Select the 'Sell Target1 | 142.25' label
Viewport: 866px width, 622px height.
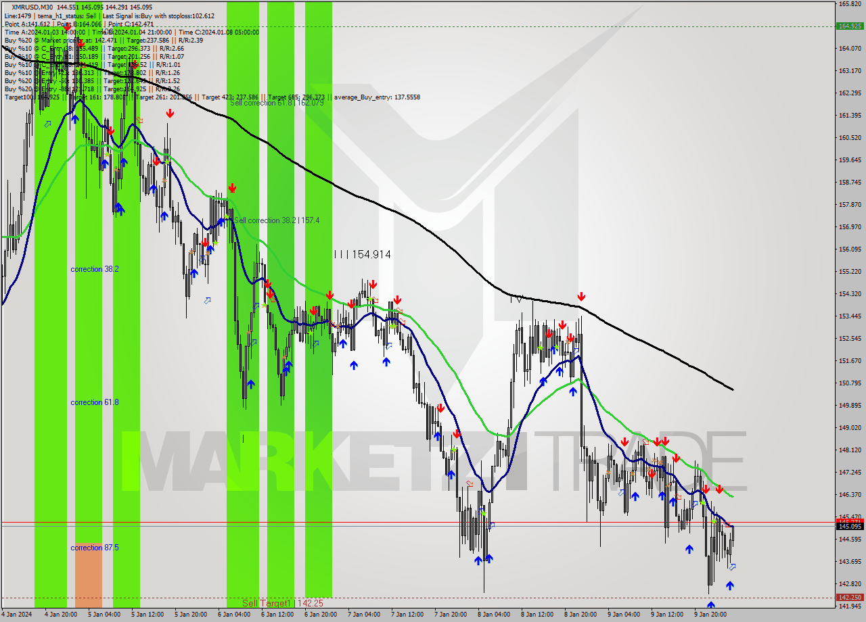[x=283, y=603]
